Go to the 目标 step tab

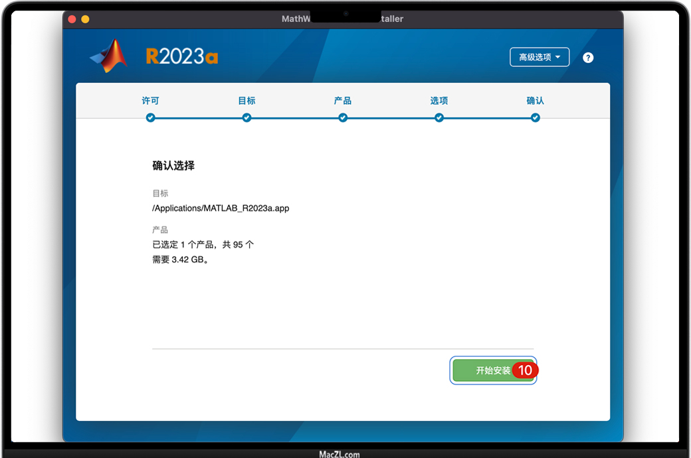pos(247,101)
